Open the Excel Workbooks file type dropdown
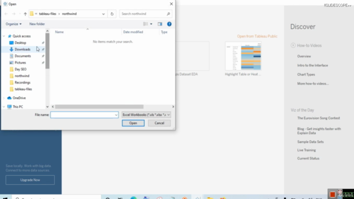The image size is (354, 199). click(x=146, y=115)
